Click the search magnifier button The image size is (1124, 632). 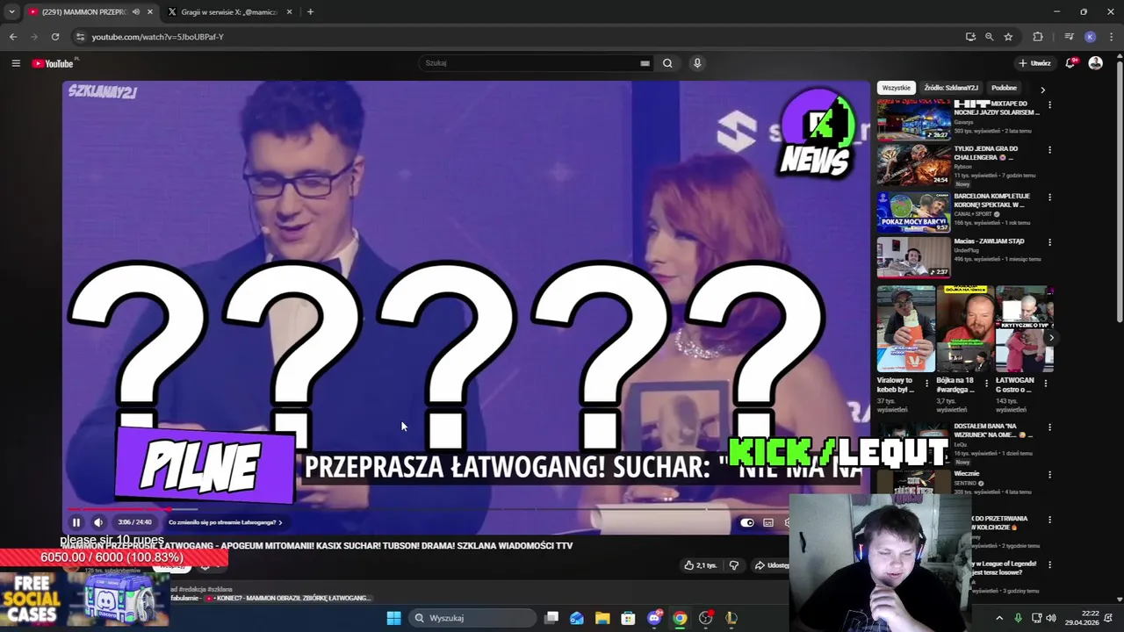coord(667,63)
